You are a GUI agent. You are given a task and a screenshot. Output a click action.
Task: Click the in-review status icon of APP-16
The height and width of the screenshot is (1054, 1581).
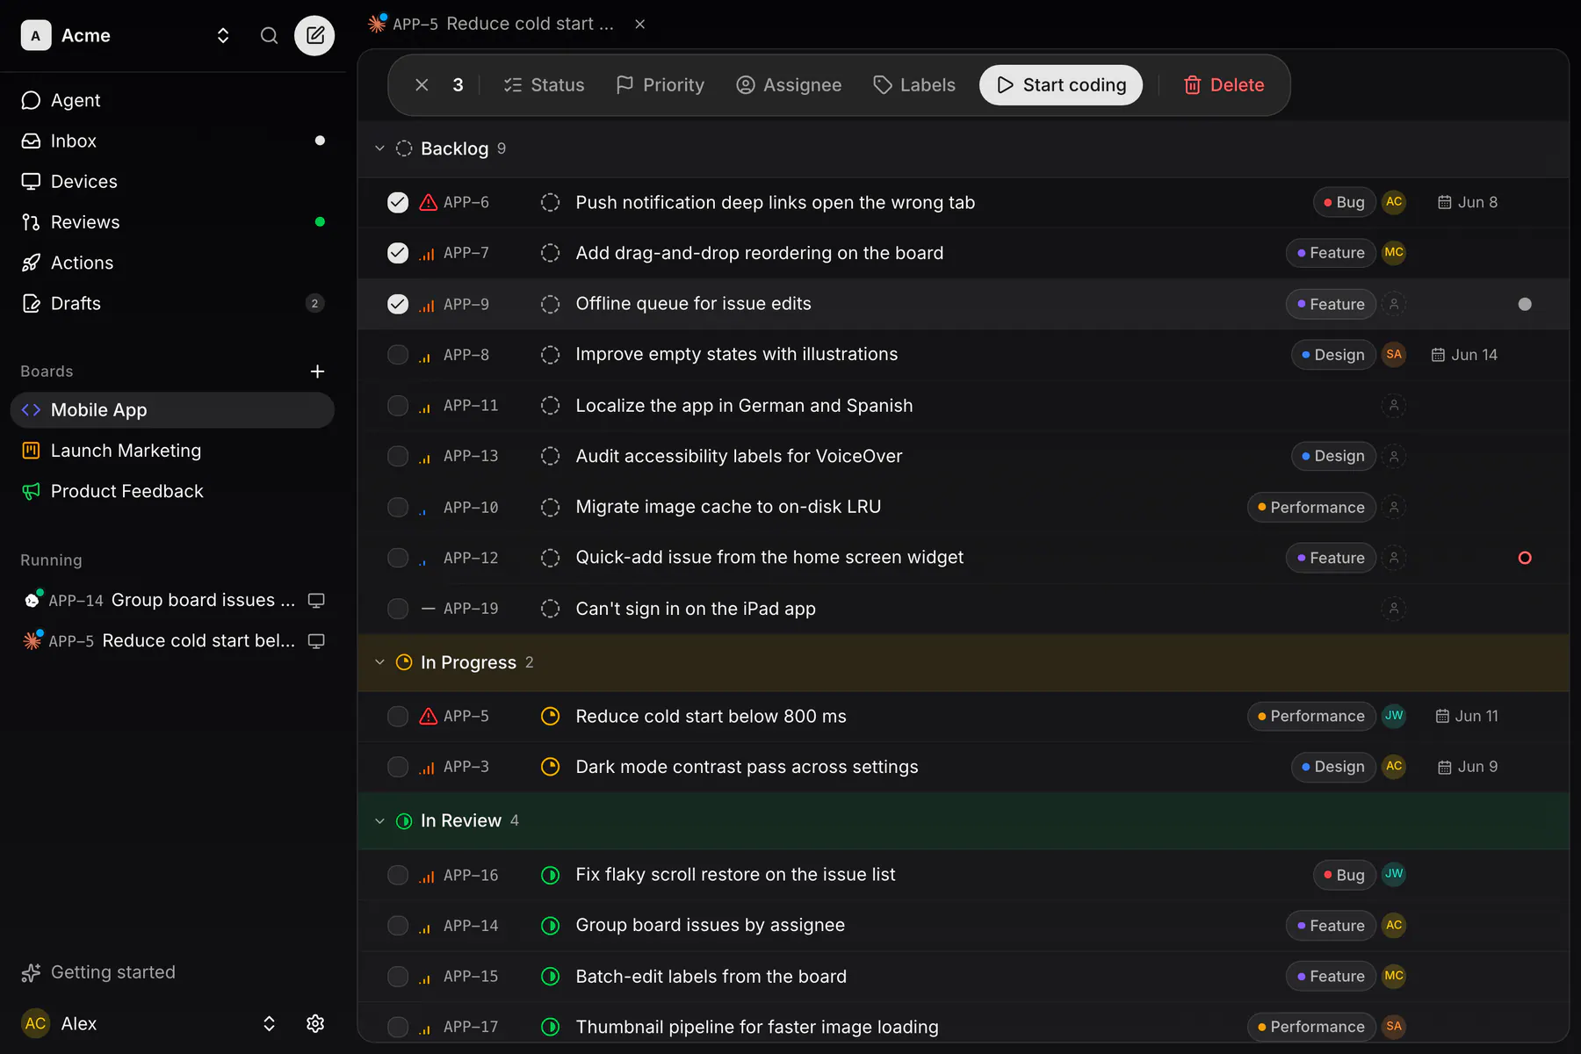pos(550,875)
